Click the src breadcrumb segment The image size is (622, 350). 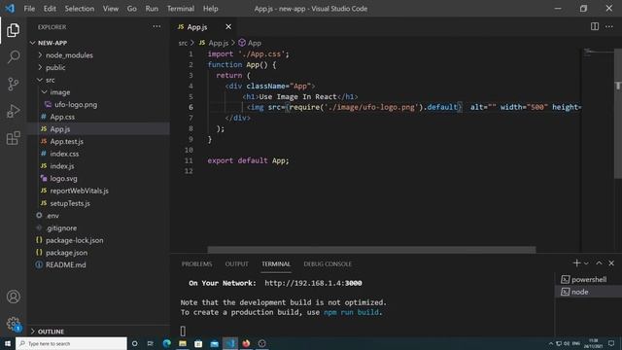(x=183, y=43)
